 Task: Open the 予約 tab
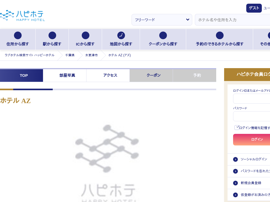tap(195, 75)
